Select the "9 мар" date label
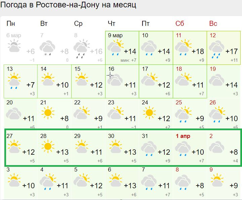This screenshot has height=200, width=242. (x=115, y=35)
